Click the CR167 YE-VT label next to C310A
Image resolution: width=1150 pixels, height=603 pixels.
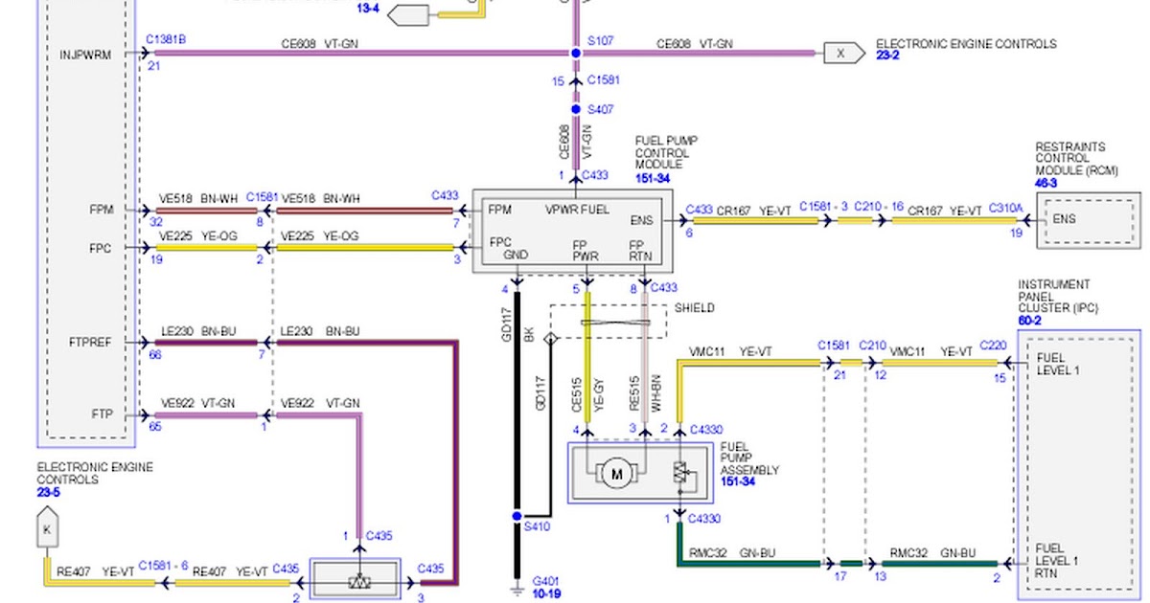tap(945, 211)
